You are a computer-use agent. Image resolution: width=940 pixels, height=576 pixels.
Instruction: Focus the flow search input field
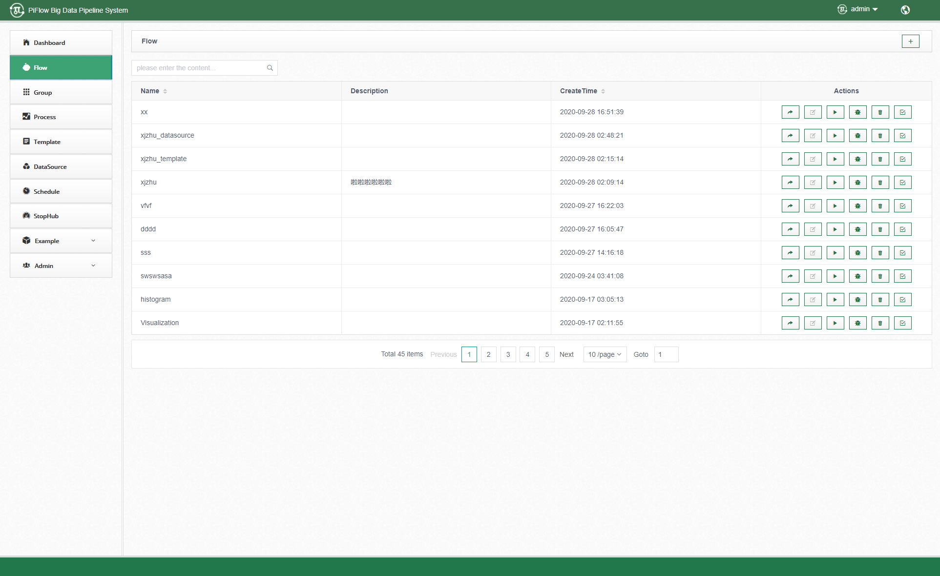tap(204, 68)
